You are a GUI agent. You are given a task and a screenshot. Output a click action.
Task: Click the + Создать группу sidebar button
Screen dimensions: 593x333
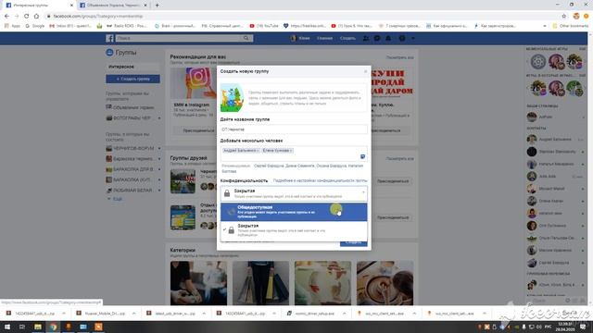tap(132, 79)
